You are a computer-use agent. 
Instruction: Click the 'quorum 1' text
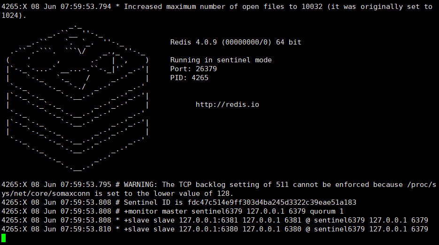tap(327, 211)
